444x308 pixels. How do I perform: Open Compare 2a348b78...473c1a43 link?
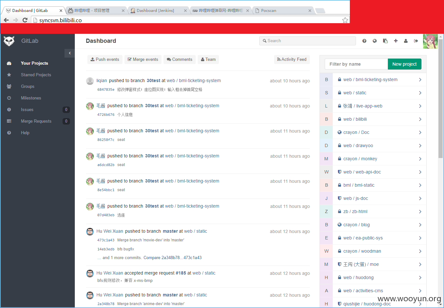coord(173,257)
